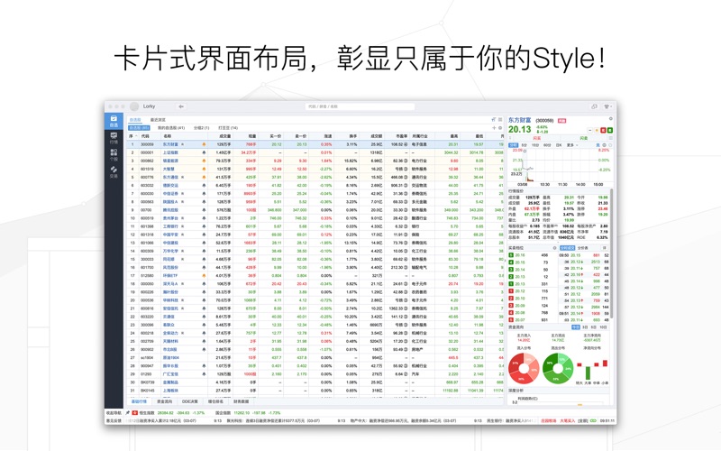Click the red sell button in detail panel
Screen dimensions: 721x451
tap(603, 130)
